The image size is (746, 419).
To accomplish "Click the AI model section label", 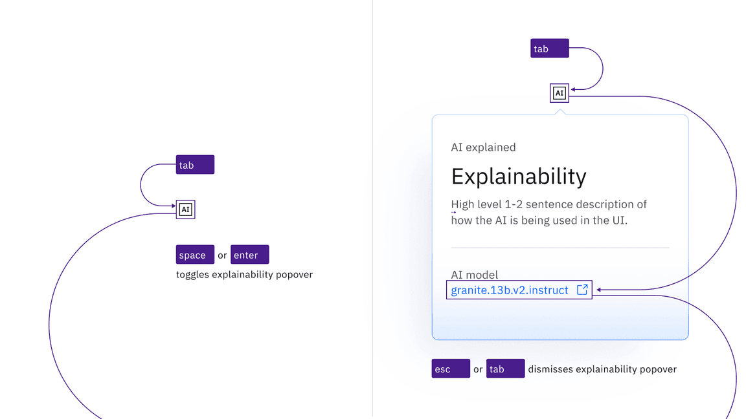I will point(475,274).
